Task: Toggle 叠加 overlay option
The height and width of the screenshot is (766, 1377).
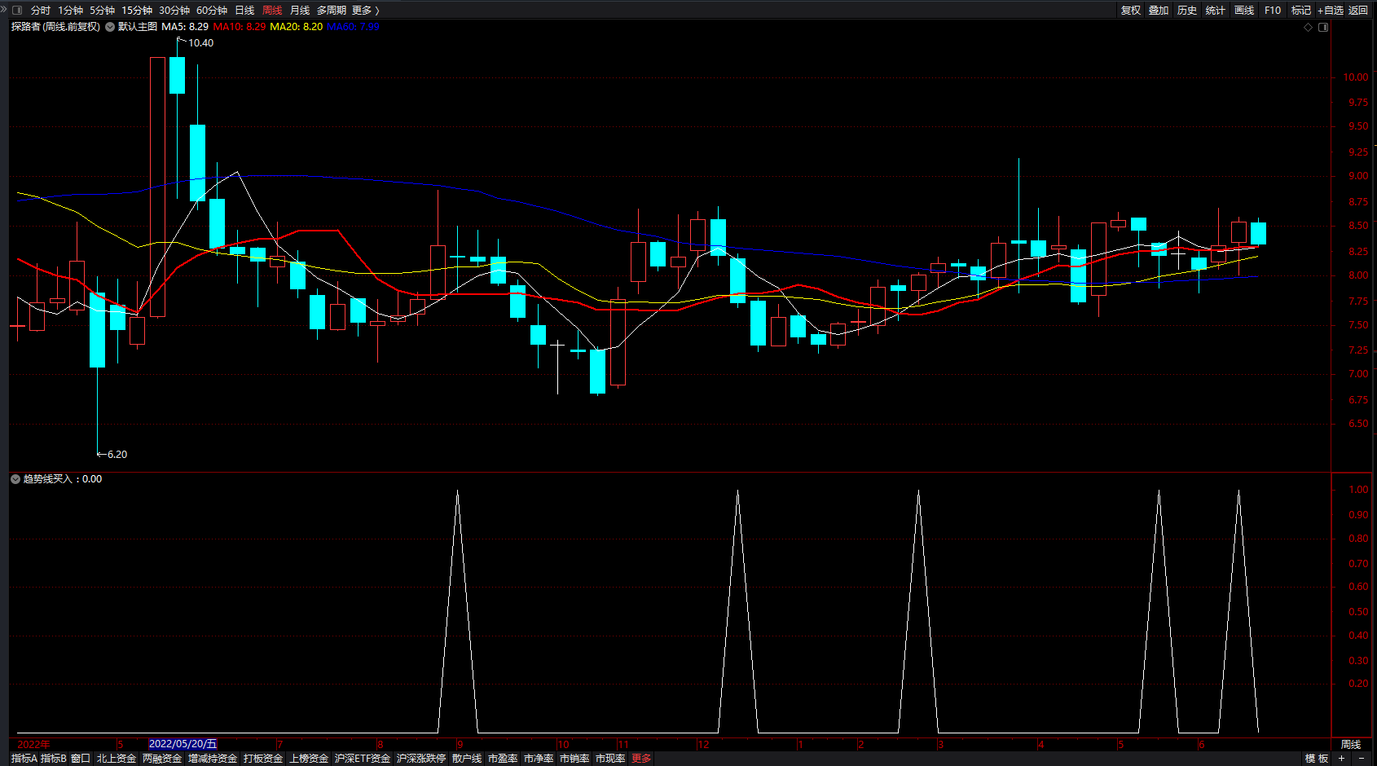Action: [1159, 11]
